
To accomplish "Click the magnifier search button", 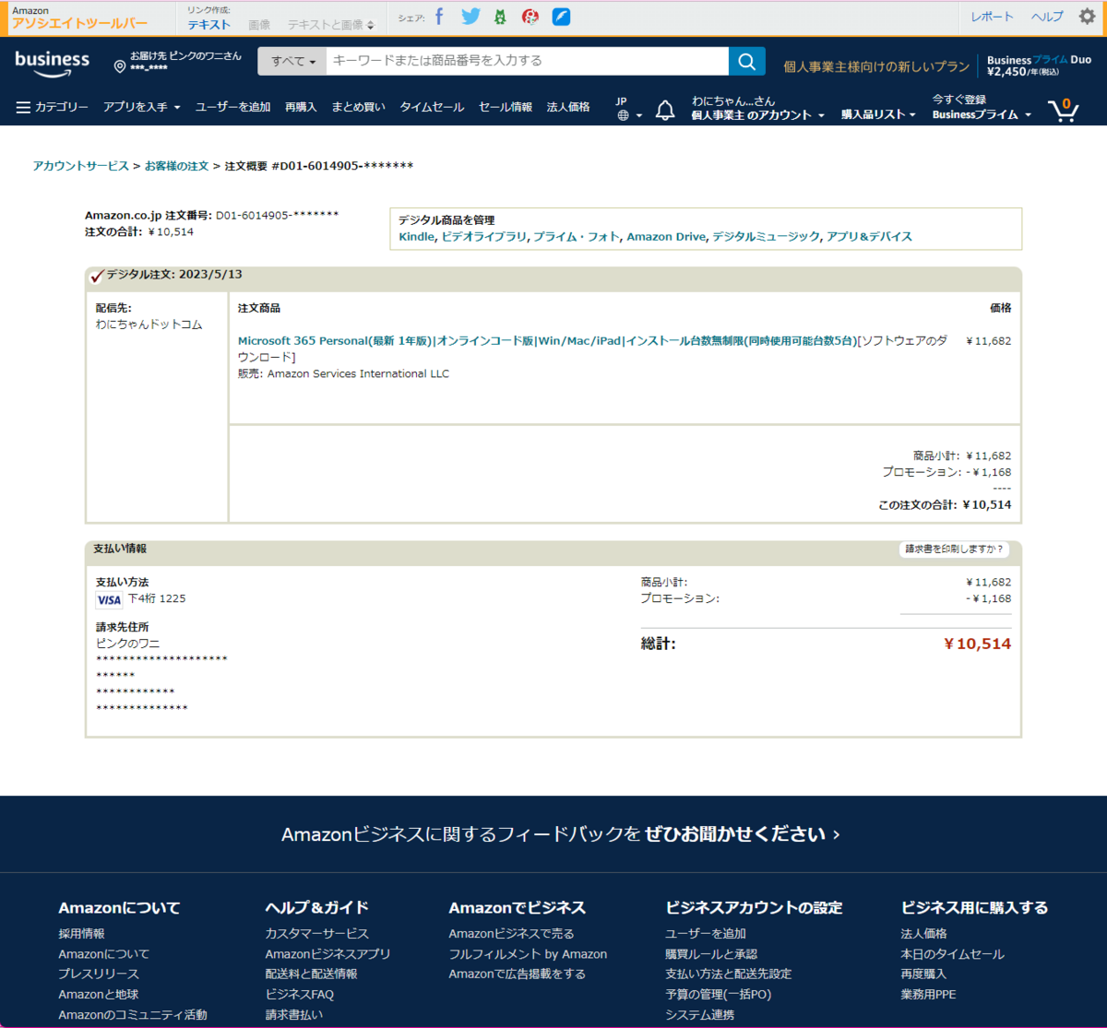I will (x=747, y=61).
